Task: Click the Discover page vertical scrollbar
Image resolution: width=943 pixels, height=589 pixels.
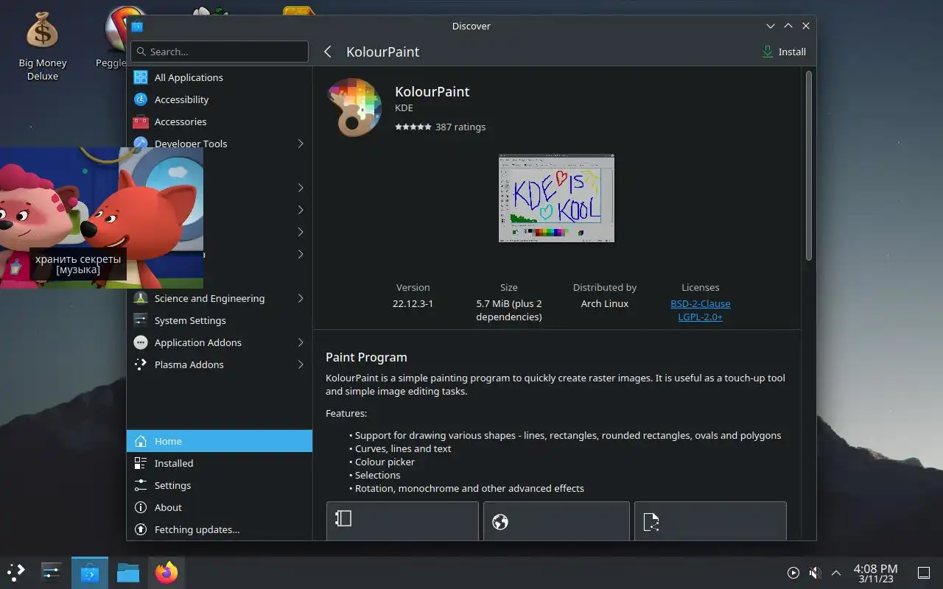Action: click(x=808, y=166)
